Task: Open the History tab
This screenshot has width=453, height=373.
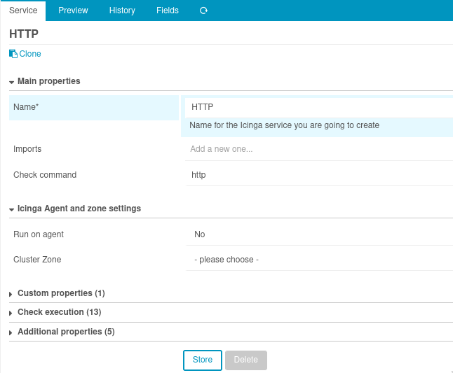Action: [x=122, y=10]
